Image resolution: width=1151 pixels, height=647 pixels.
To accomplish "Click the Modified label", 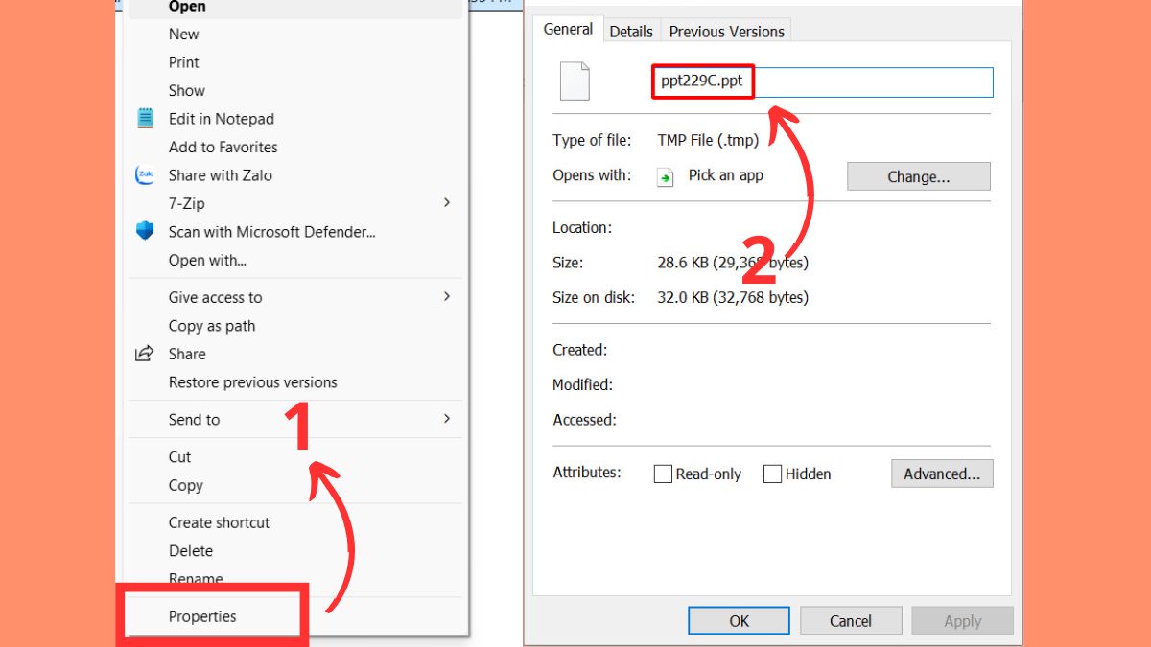I will [582, 384].
